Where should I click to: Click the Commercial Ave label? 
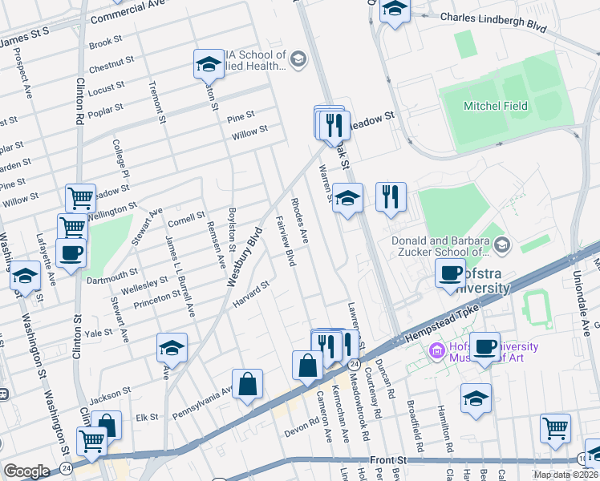[x=128, y=11]
